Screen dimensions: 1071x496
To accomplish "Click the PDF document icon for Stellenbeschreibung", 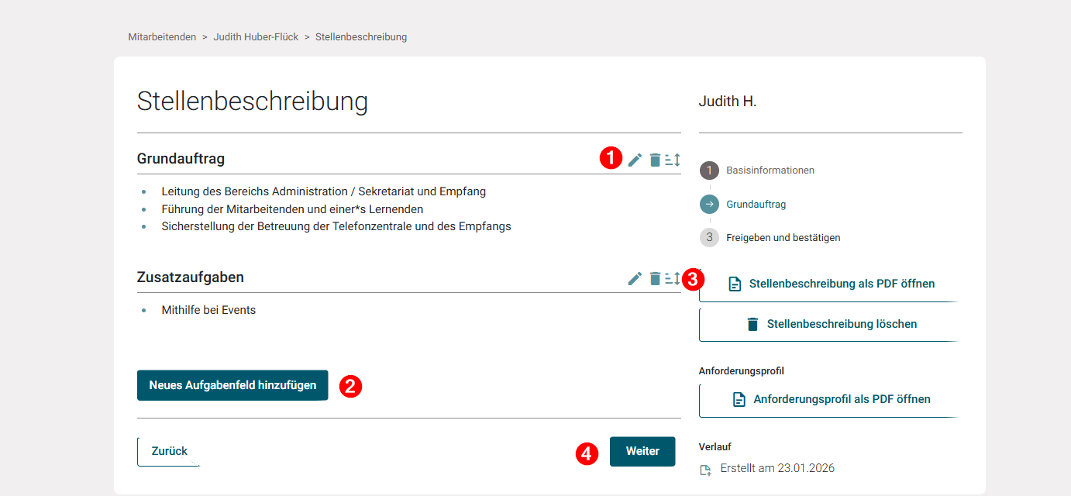I will (734, 284).
